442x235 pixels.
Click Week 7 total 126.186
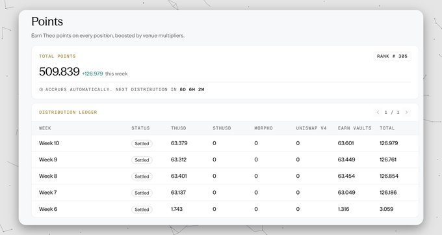388,192
